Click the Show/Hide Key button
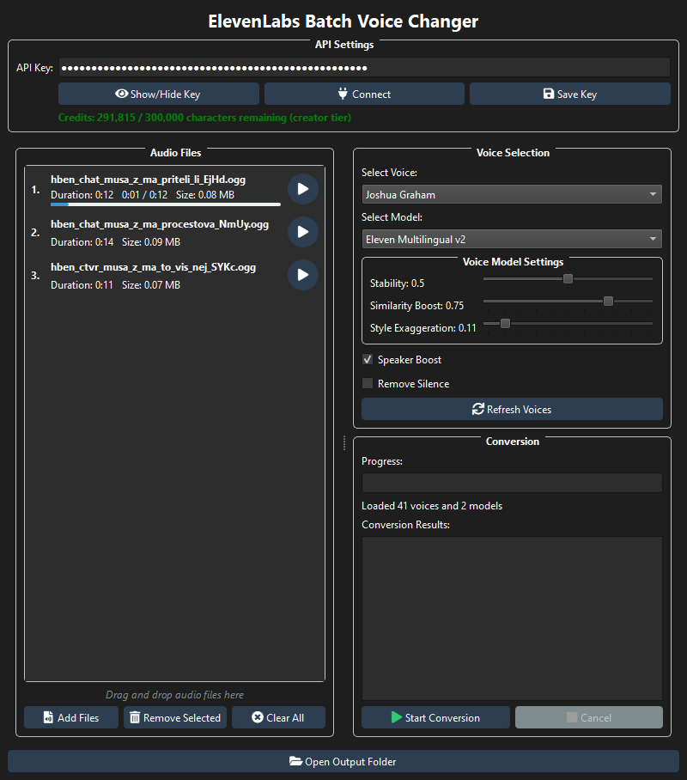The height and width of the screenshot is (780, 687). [159, 94]
